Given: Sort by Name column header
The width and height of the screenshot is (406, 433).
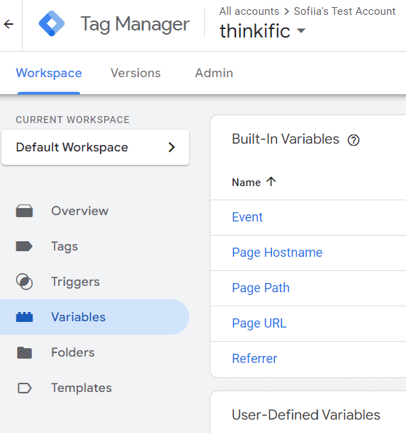Looking at the screenshot, I should coord(246,183).
